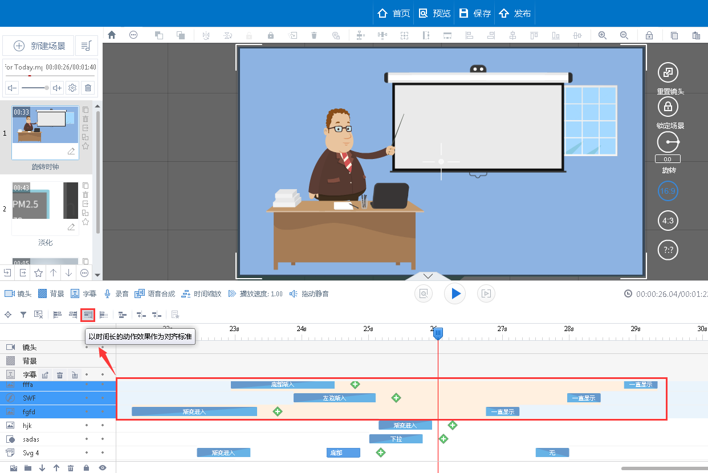Click the zoom in magnifier on canvas toolbar
This screenshot has width=708, height=473.
tap(602, 35)
